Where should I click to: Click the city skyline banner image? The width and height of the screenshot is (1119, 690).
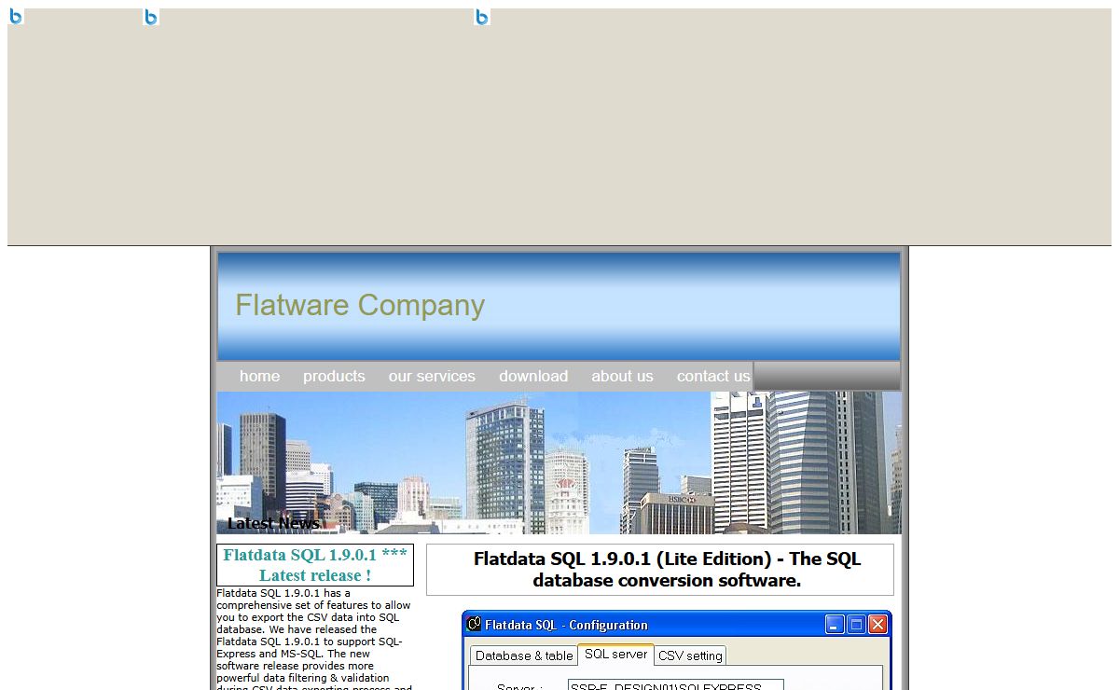click(559, 462)
